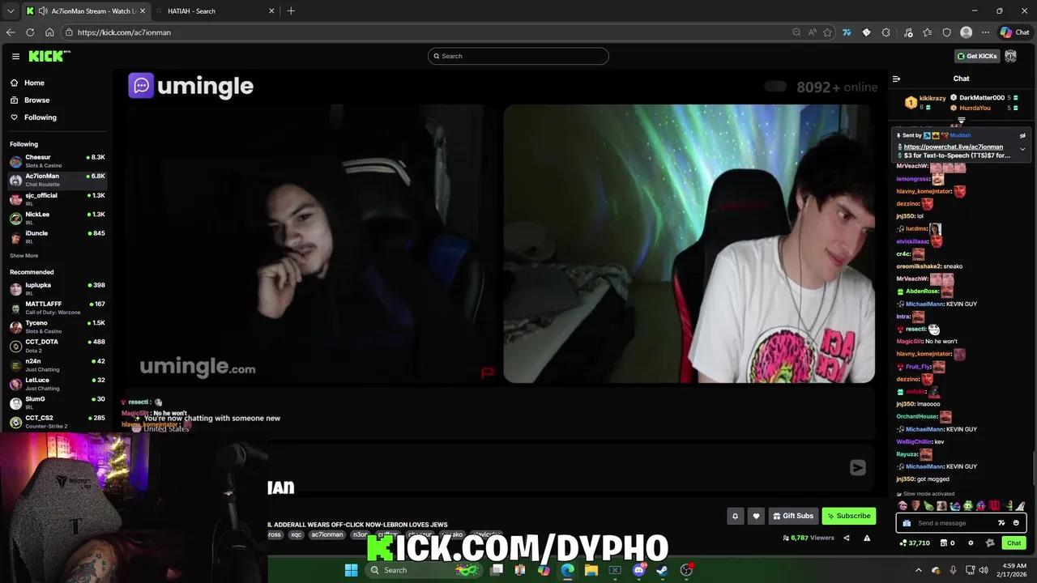This screenshot has width=1037, height=583.
Task: Subscribe to the channel
Action: point(849,516)
